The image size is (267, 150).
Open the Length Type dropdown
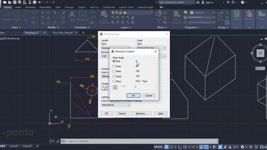(116, 48)
